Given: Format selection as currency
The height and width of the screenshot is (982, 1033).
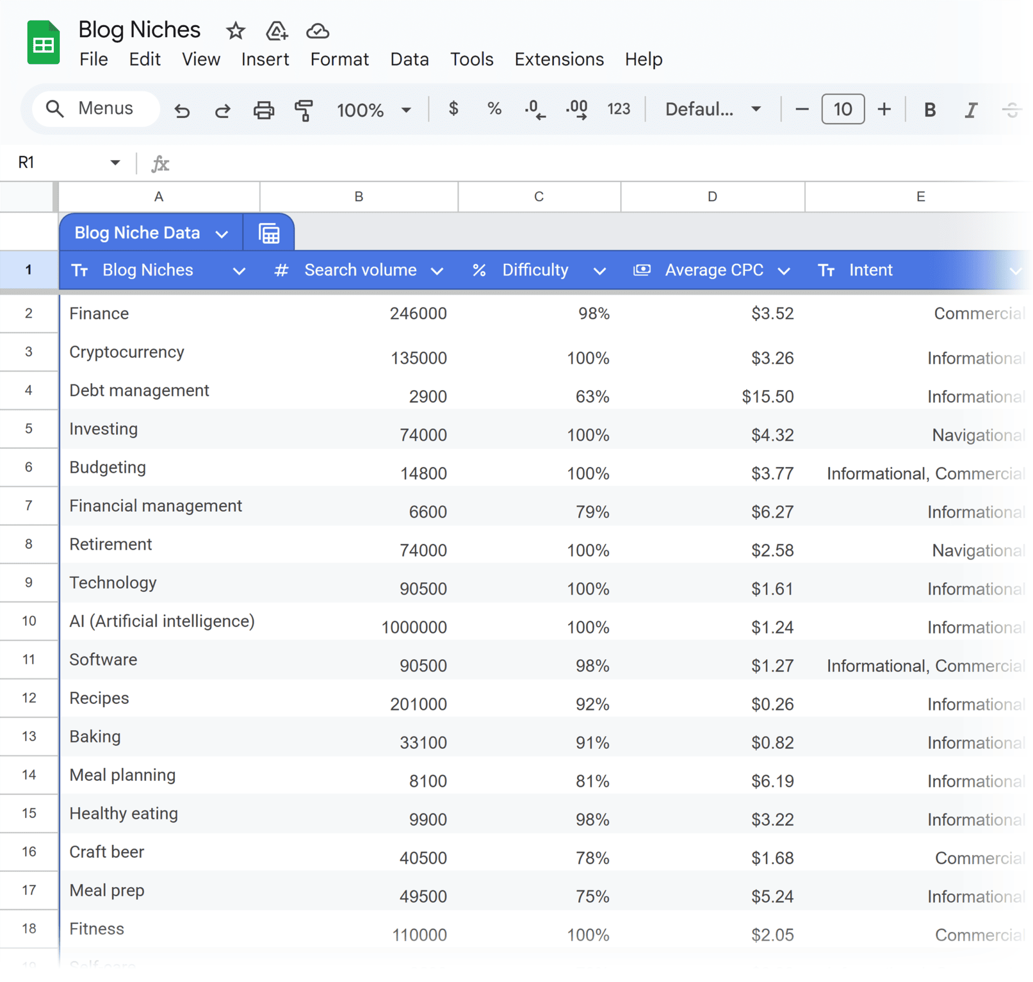Looking at the screenshot, I should pyautogui.click(x=454, y=109).
